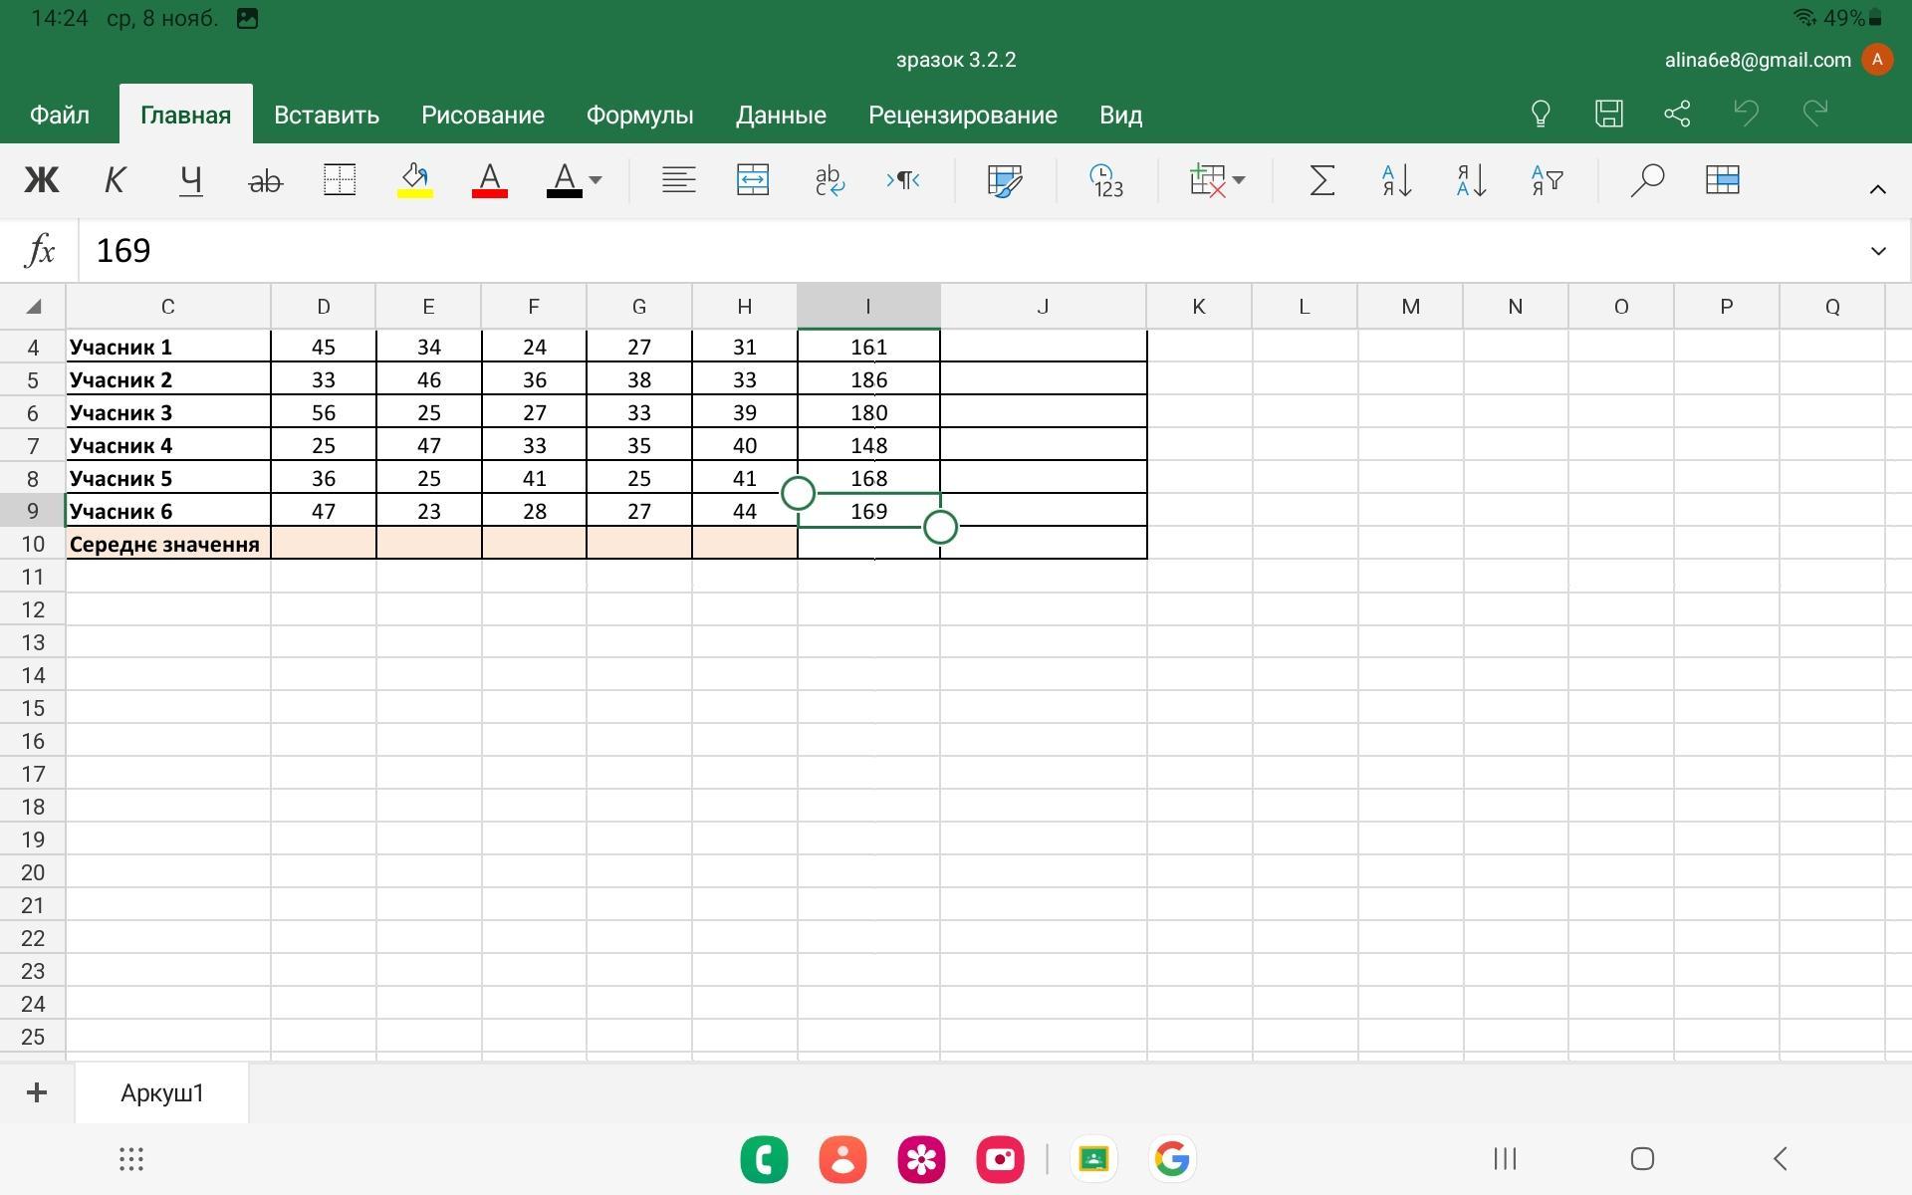Expand the font color dropdown arrow
1912x1195 pixels.
click(x=596, y=180)
